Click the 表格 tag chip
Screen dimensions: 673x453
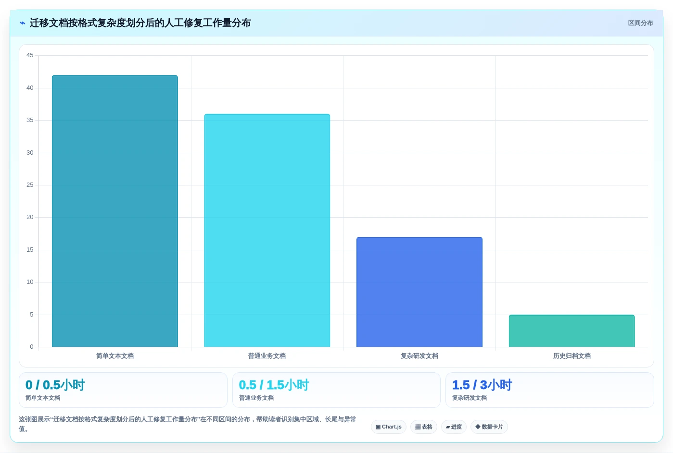424,427
